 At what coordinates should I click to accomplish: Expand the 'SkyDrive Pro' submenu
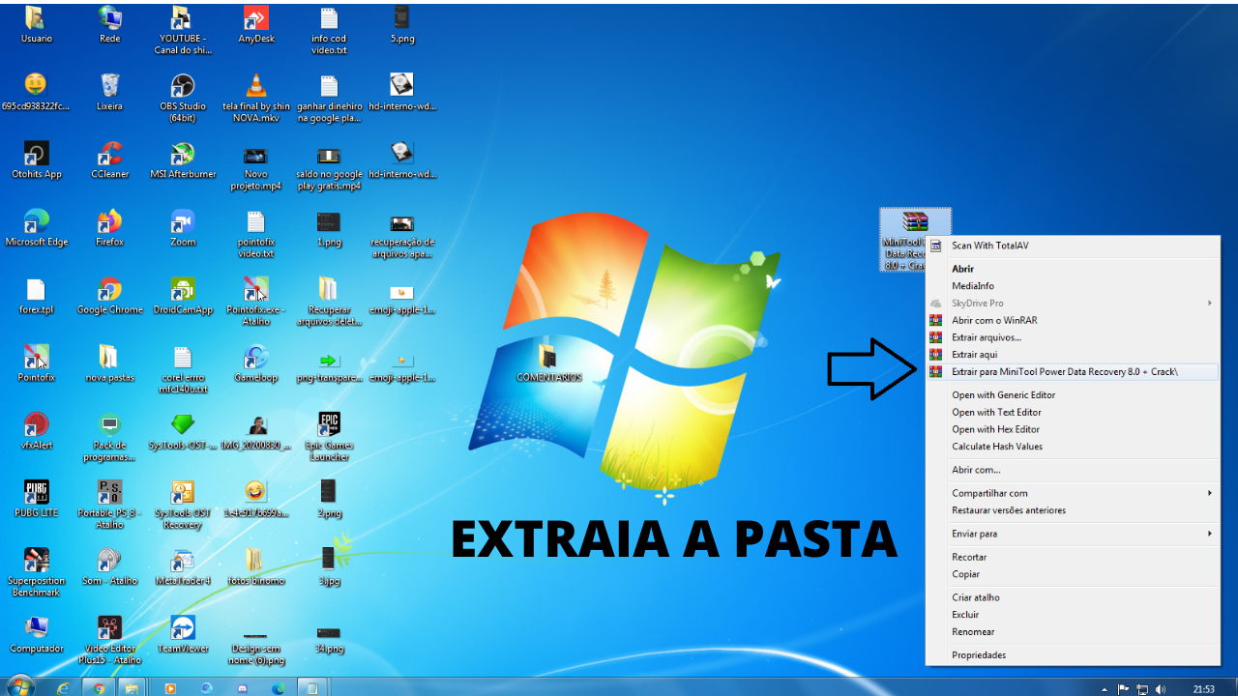[1073, 303]
